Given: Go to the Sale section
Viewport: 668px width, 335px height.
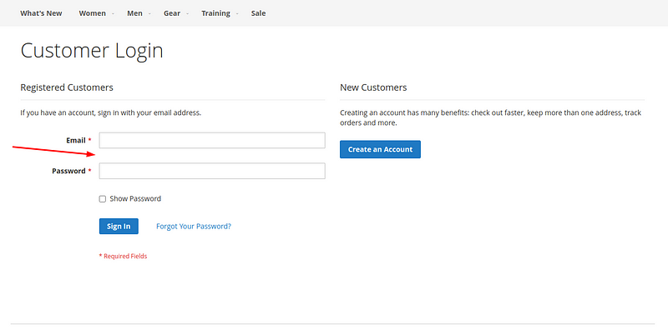Looking at the screenshot, I should (258, 13).
